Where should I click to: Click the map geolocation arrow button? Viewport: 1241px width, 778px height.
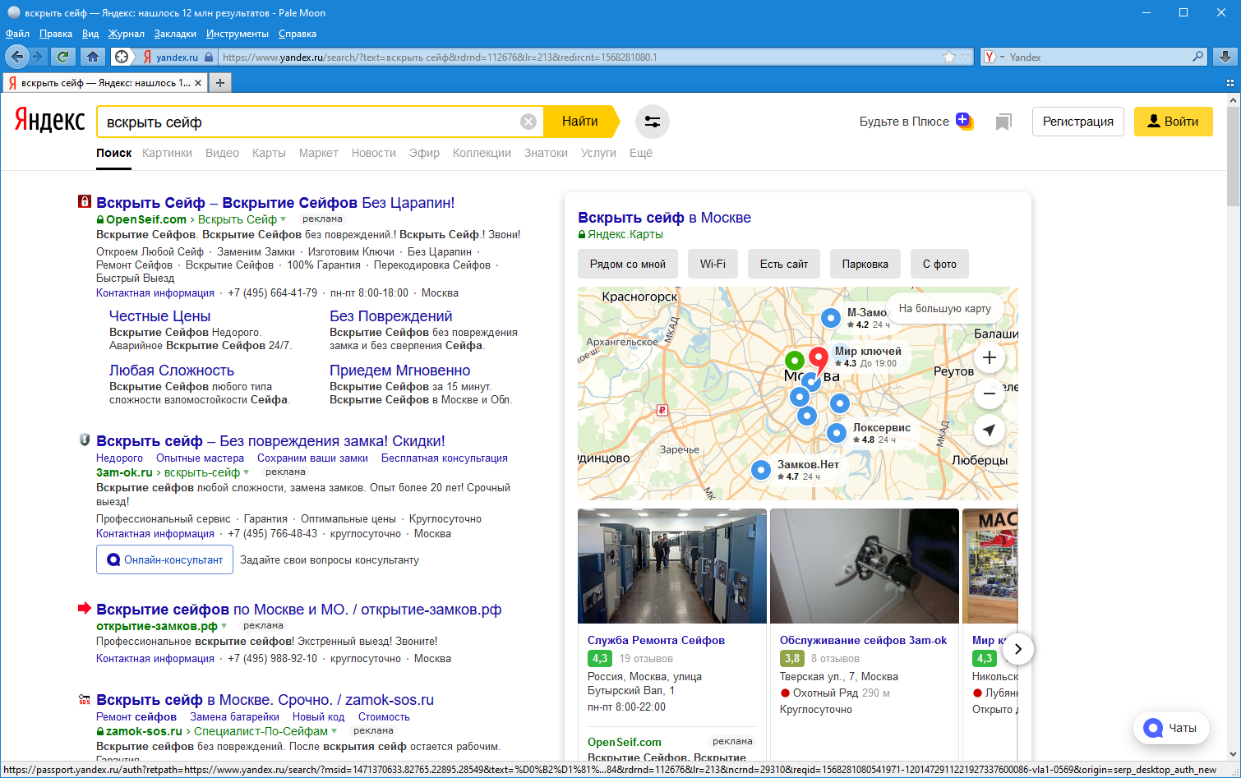[x=990, y=430]
